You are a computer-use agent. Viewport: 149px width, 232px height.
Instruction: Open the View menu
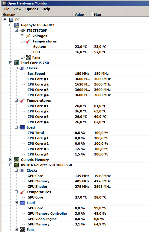pos(17,9)
